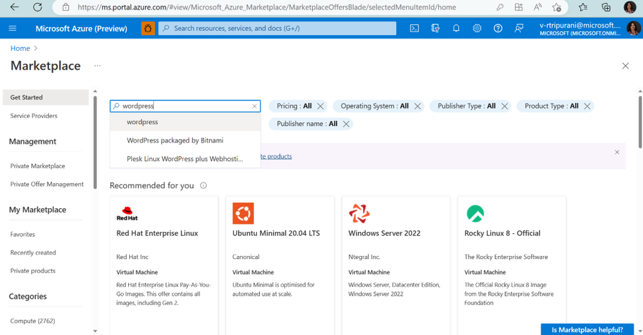
Task: Click the Rocky Linux logo thumbnail
Action: point(475,213)
